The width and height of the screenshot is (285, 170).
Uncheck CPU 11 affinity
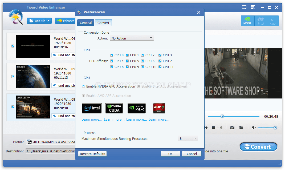(x=160, y=67)
